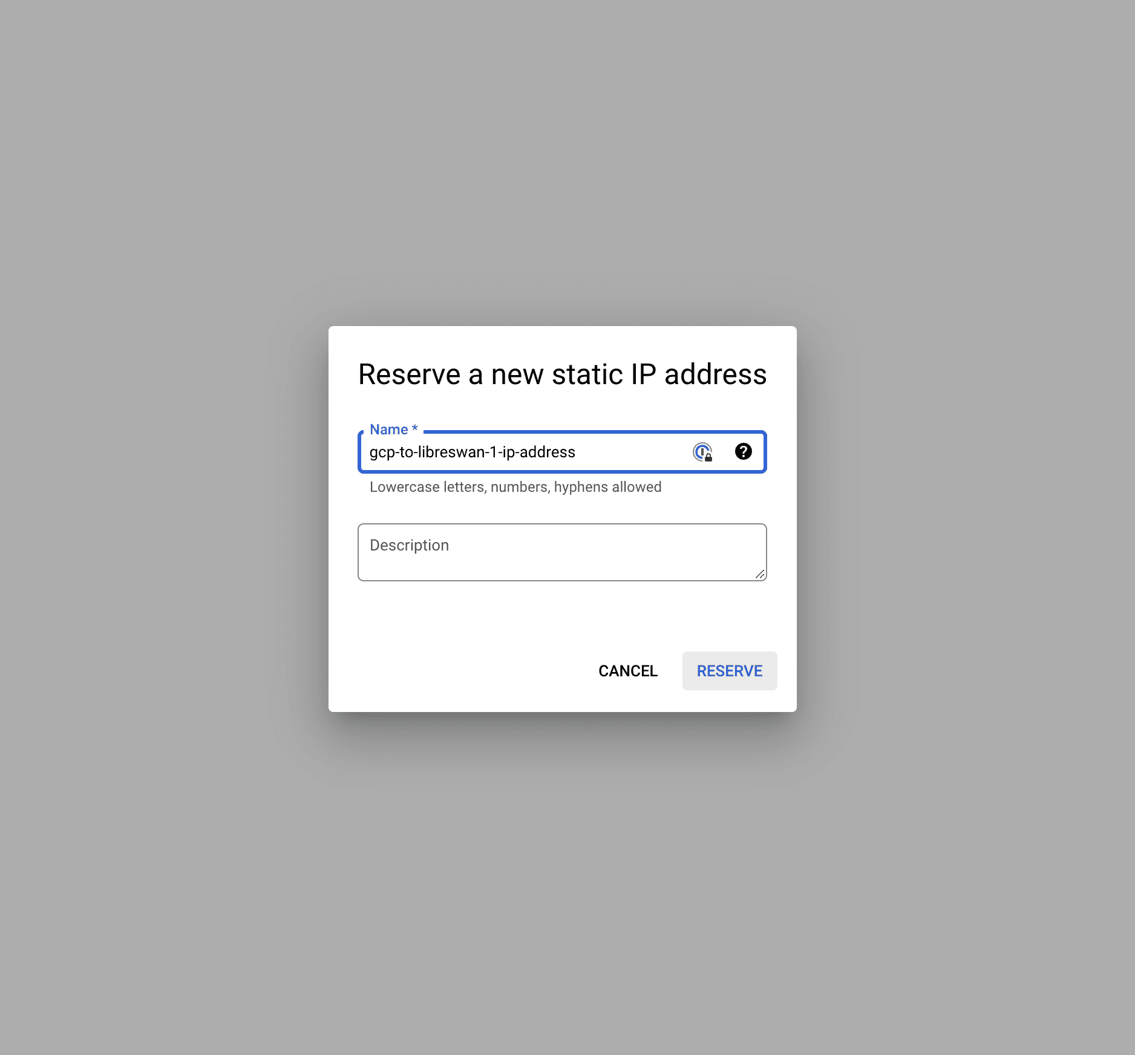This screenshot has height=1055, width=1135.
Task: Click the 'Reserve a new static IP address' heading
Action: (x=562, y=374)
